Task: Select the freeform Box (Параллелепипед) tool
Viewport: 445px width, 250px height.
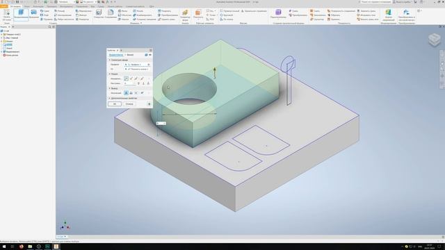Action: (278, 14)
